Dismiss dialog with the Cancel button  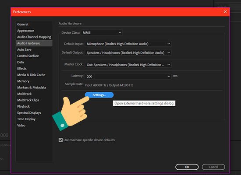[213, 167]
